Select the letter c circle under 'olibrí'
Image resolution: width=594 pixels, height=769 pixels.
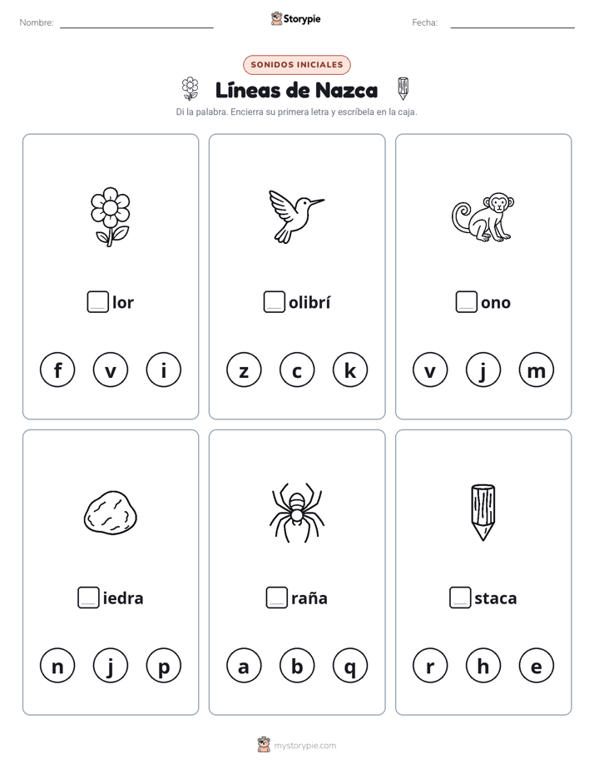coord(297,370)
